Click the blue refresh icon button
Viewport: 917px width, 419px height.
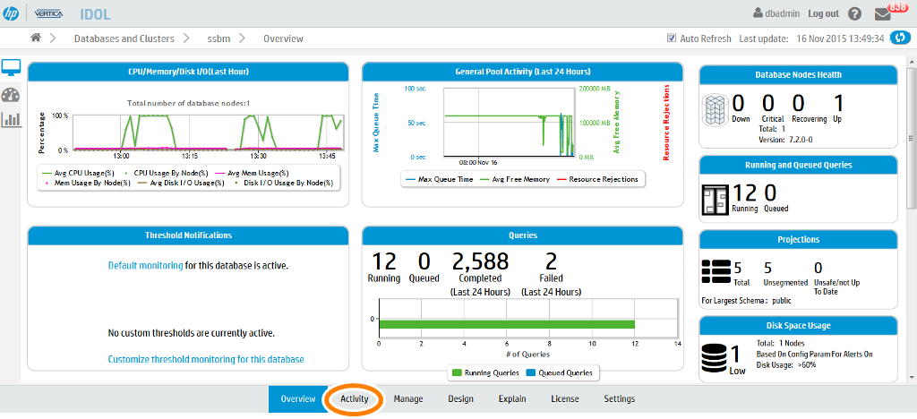pyautogui.click(x=900, y=38)
